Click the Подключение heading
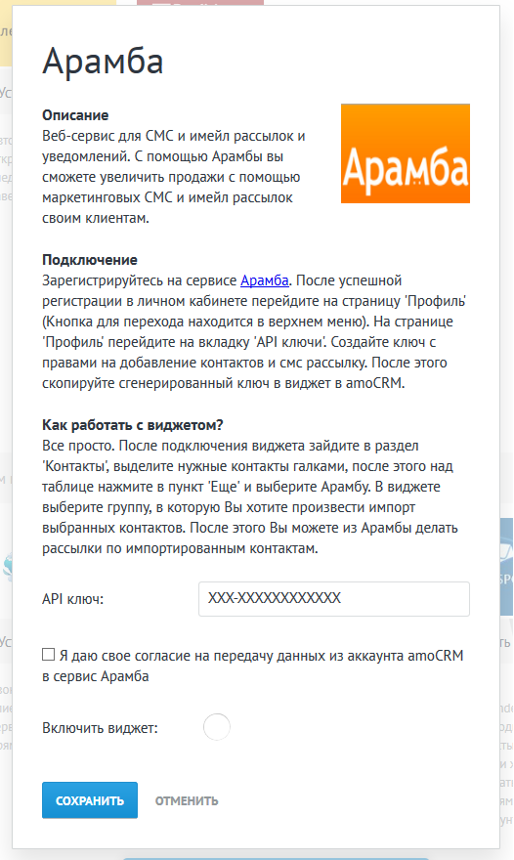The image size is (514, 860). point(90,260)
